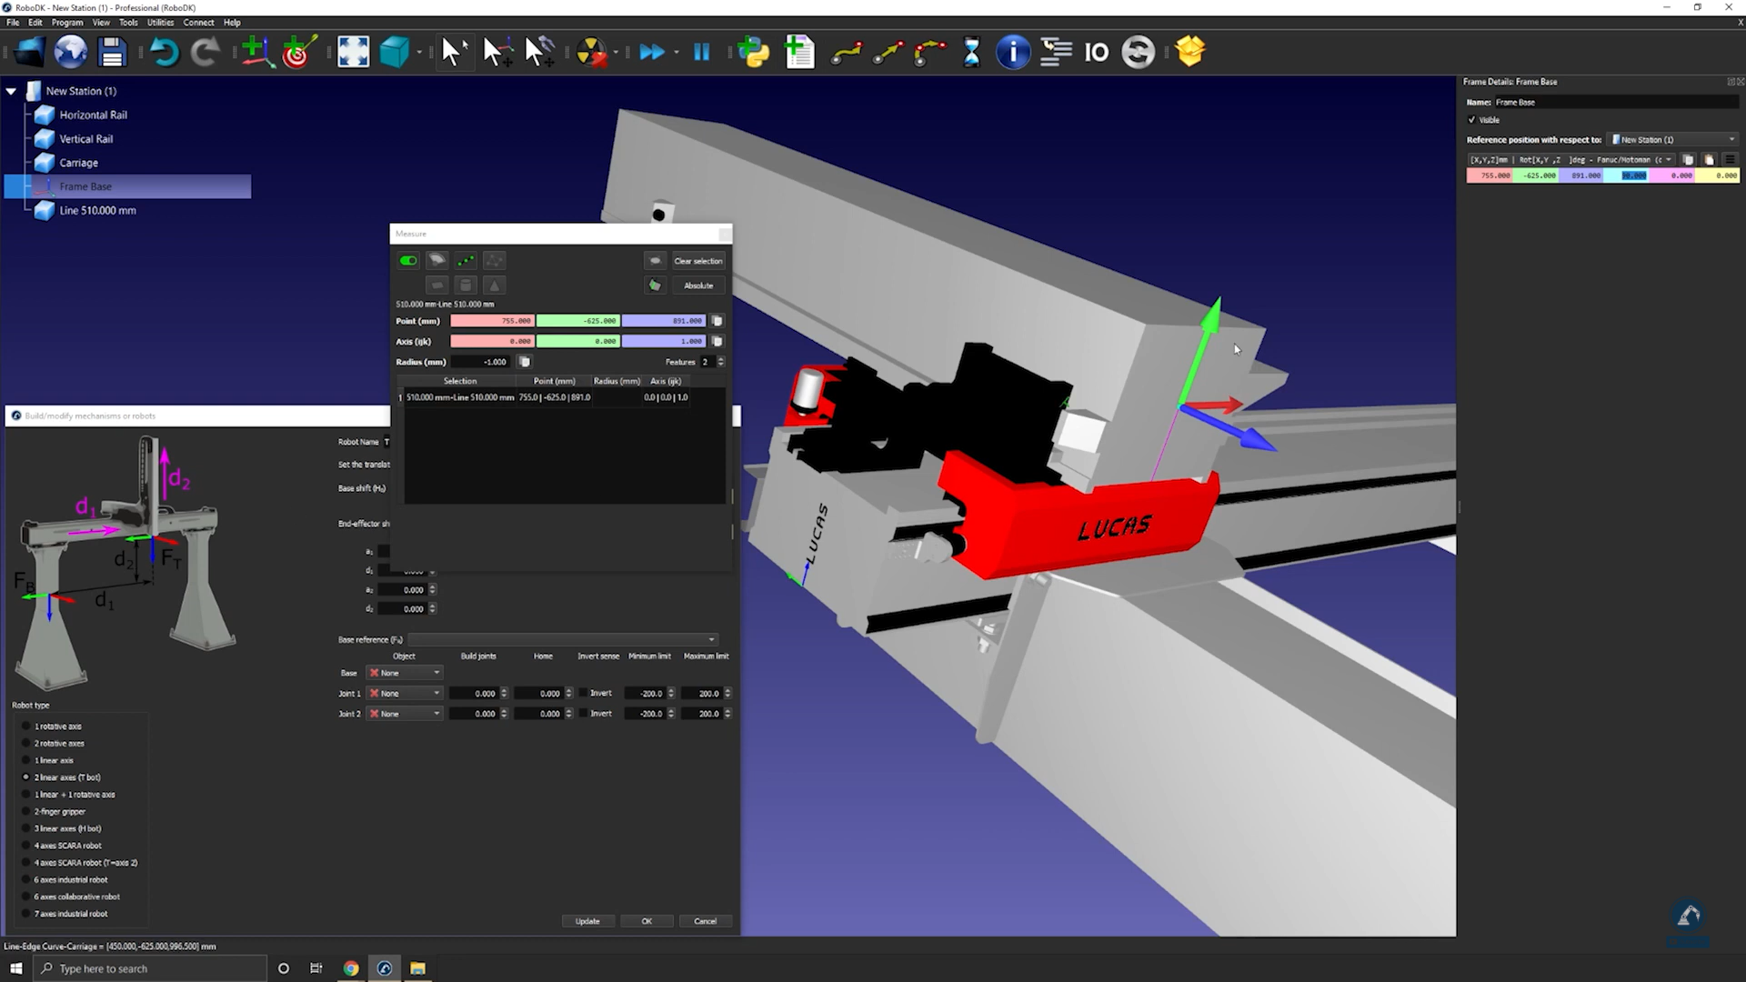Click the Update button
This screenshot has width=1746, height=982.
click(x=587, y=921)
